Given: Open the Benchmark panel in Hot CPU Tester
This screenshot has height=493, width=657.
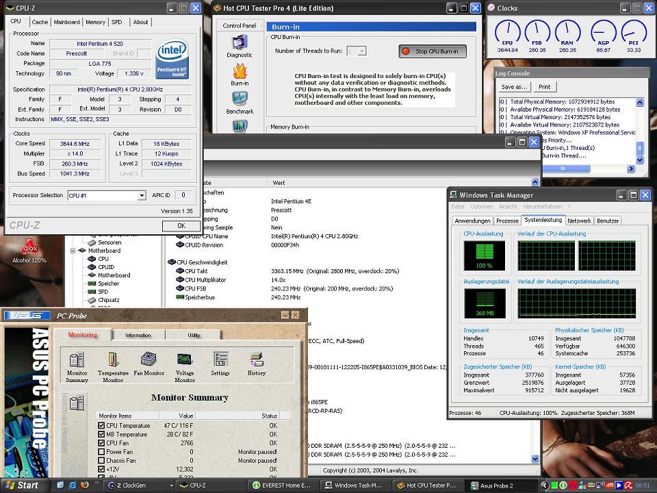Looking at the screenshot, I should click(x=240, y=103).
